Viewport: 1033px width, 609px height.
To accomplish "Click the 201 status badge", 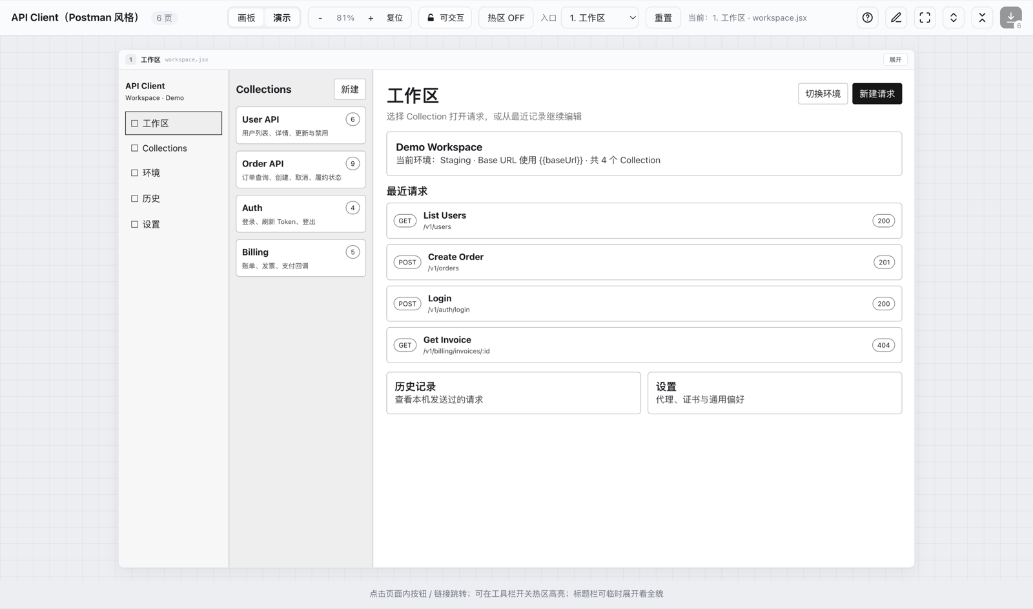I will [884, 262].
